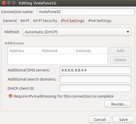Screen dimensions: 136x124
Task: Minimize the editing dialog window
Action: click(9, 3)
